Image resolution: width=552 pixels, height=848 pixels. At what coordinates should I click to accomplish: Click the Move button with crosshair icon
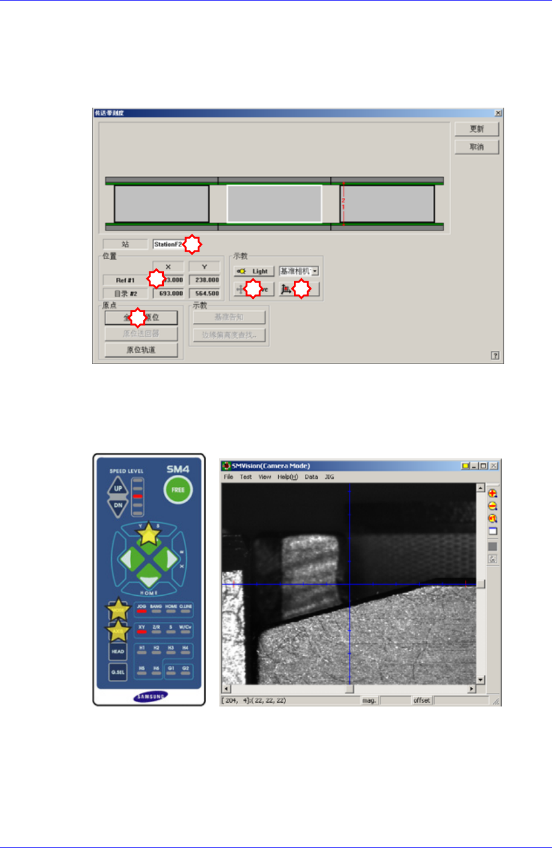pyautogui.click(x=254, y=289)
